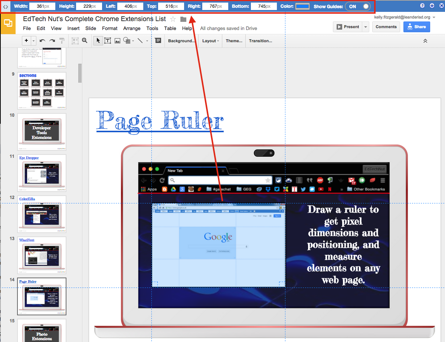Open the ruler Color swatch picker
Screen dimensions: 445x342
click(x=302, y=6)
